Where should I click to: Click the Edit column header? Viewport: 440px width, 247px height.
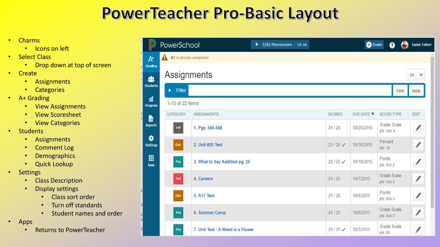(x=416, y=114)
